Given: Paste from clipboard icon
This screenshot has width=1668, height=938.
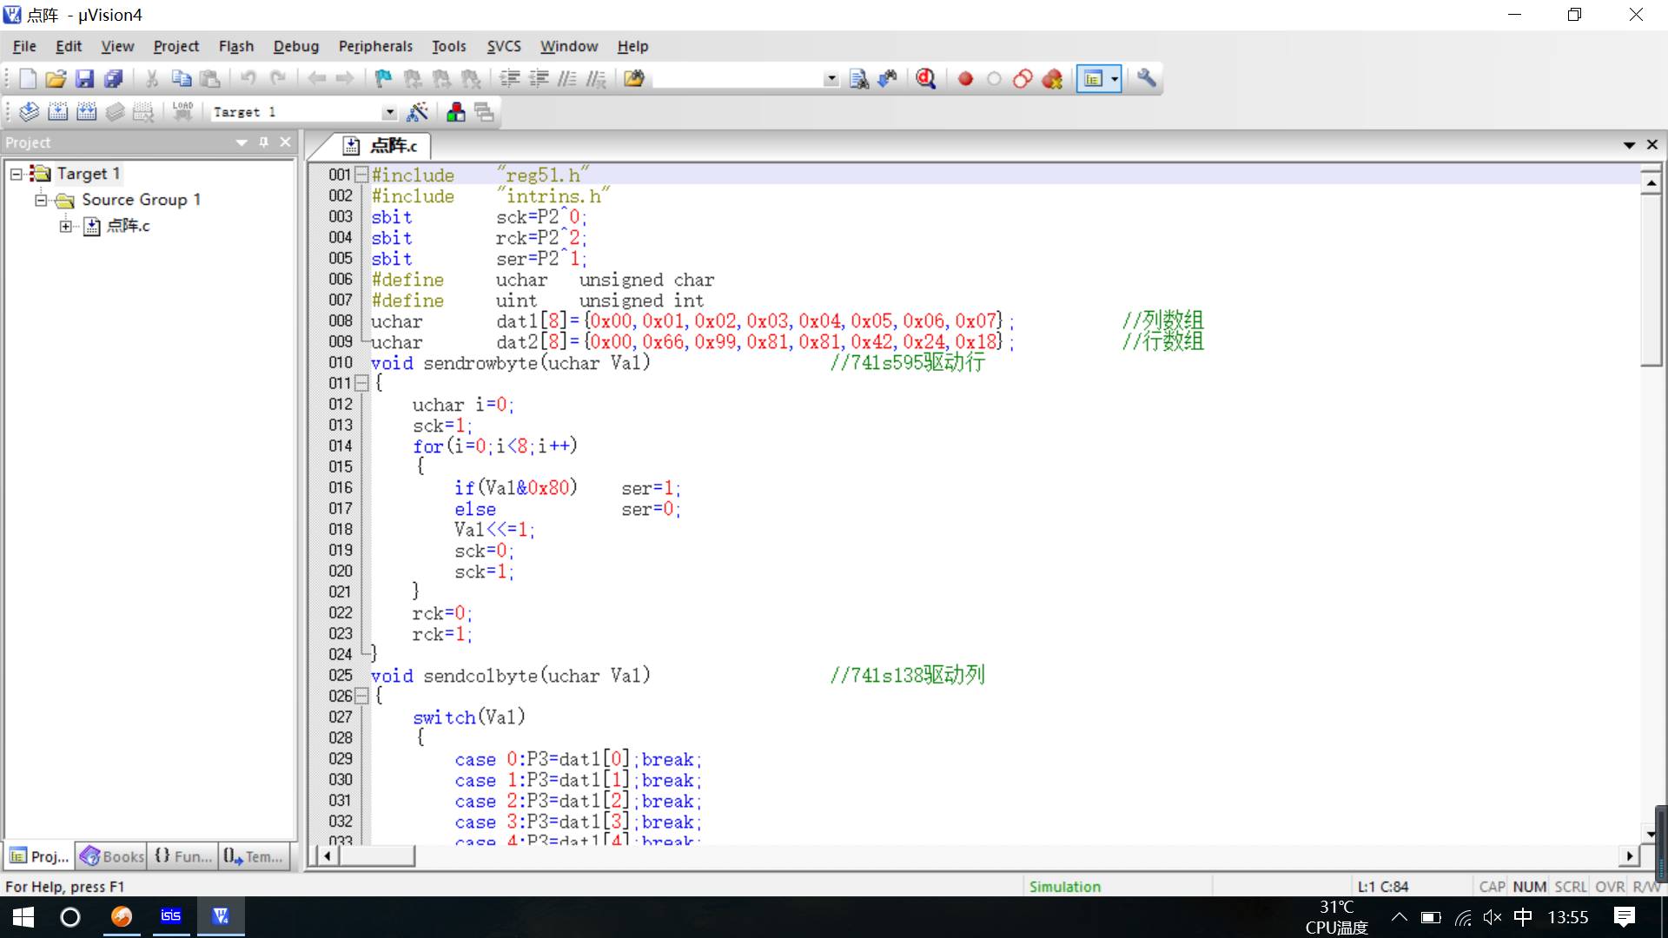Looking at the screenshot, I should coord(209,79).
